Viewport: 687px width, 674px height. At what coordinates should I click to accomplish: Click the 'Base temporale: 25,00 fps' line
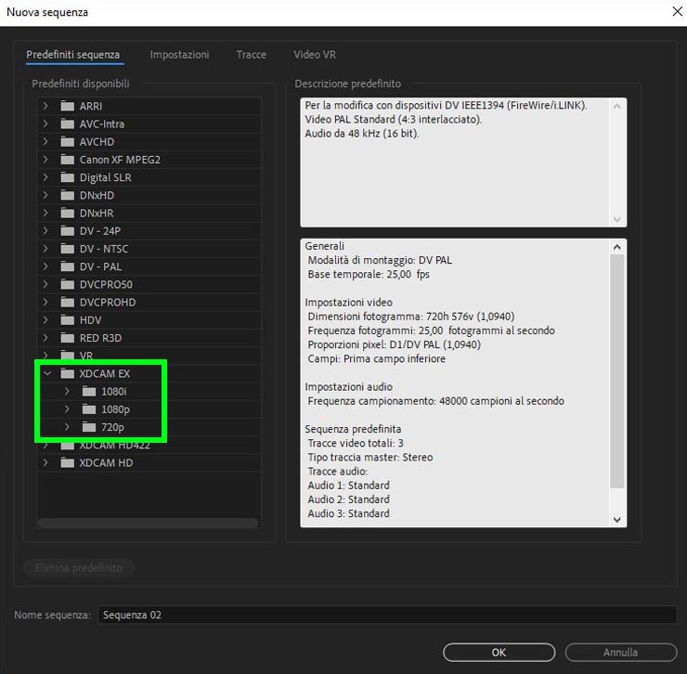click(x=369, y=274)
